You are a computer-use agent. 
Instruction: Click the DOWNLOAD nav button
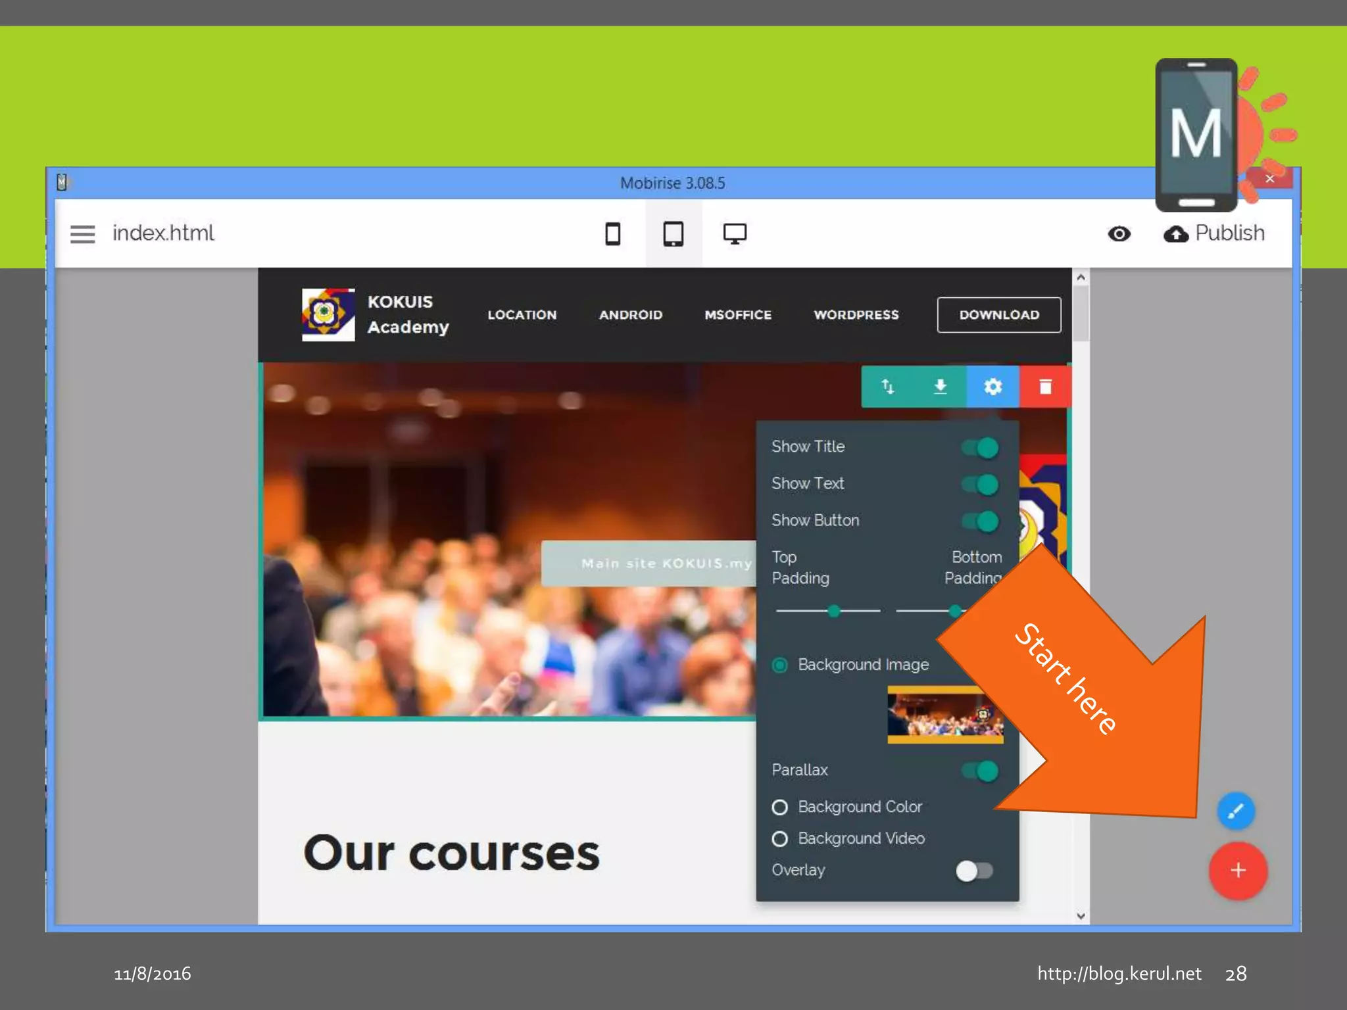click(x=998, y=315)
